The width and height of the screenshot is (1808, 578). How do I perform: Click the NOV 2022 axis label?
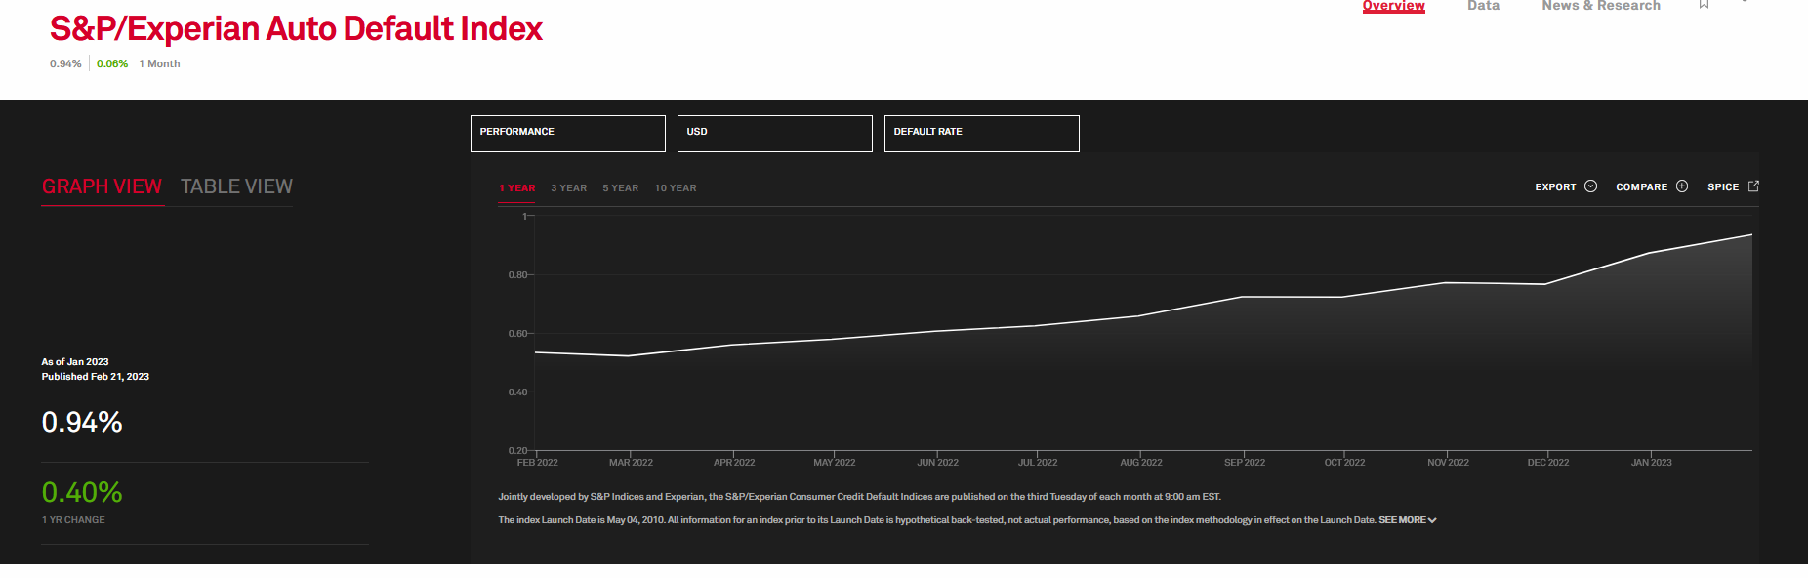coord(1448,463)
